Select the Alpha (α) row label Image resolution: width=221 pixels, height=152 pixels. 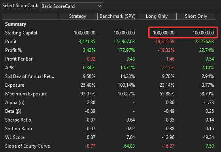15,103
